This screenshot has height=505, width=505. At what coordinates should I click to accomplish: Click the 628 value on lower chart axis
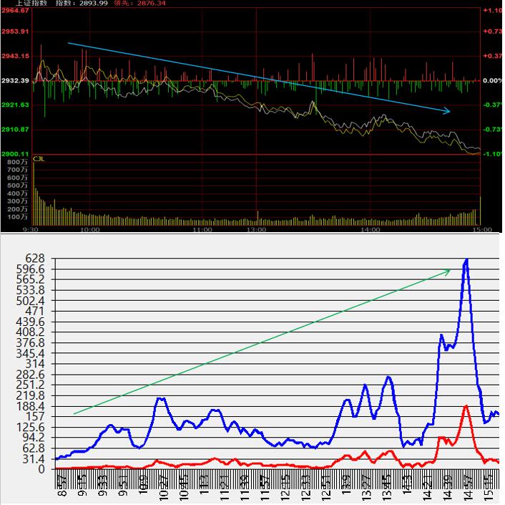pos(35,259)
